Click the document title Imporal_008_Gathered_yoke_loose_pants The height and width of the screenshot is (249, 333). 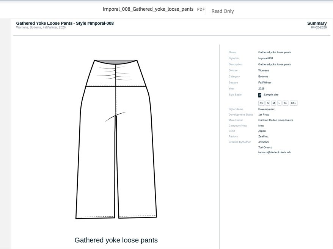(x=148, y=9)
